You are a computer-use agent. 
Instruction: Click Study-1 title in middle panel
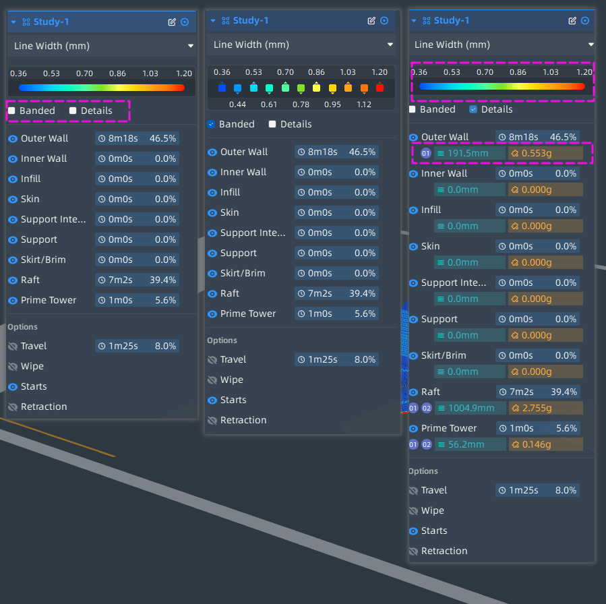pyautogui.click(x=251, y=20)
